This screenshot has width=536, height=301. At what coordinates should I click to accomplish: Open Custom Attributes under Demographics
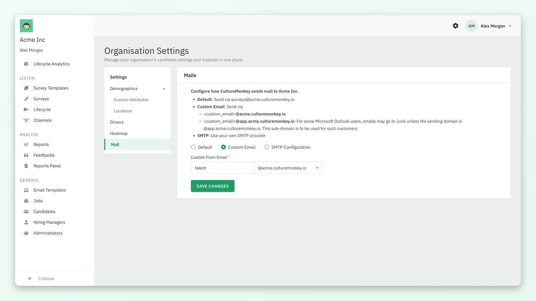(131, 100)
